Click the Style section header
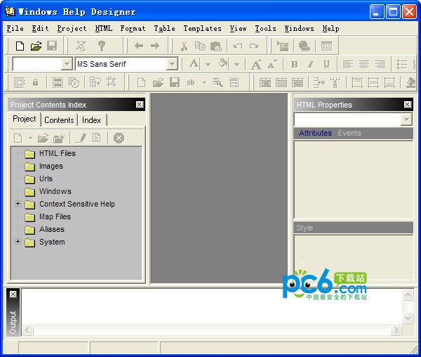This screenshot has height=357, width=421. 354,228
